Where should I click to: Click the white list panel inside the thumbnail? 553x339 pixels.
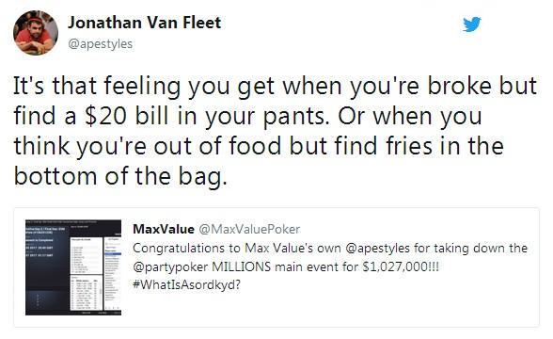click(x=87, y=256)
